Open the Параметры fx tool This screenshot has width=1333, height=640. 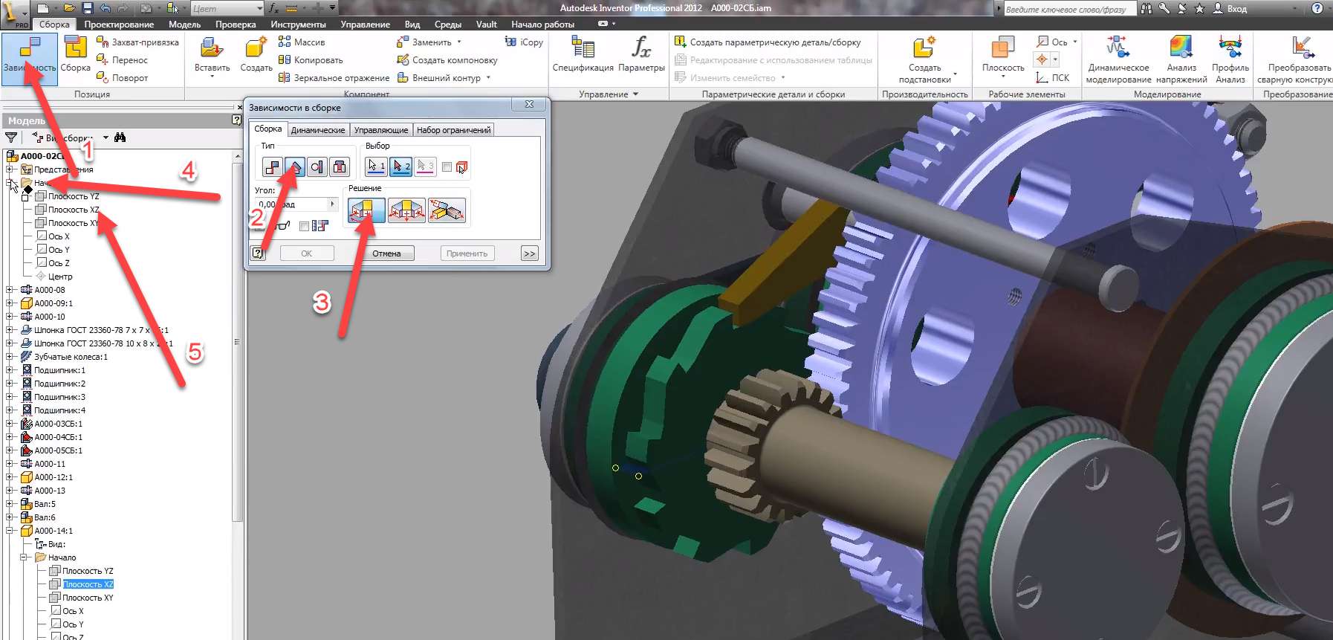(641, 54)
